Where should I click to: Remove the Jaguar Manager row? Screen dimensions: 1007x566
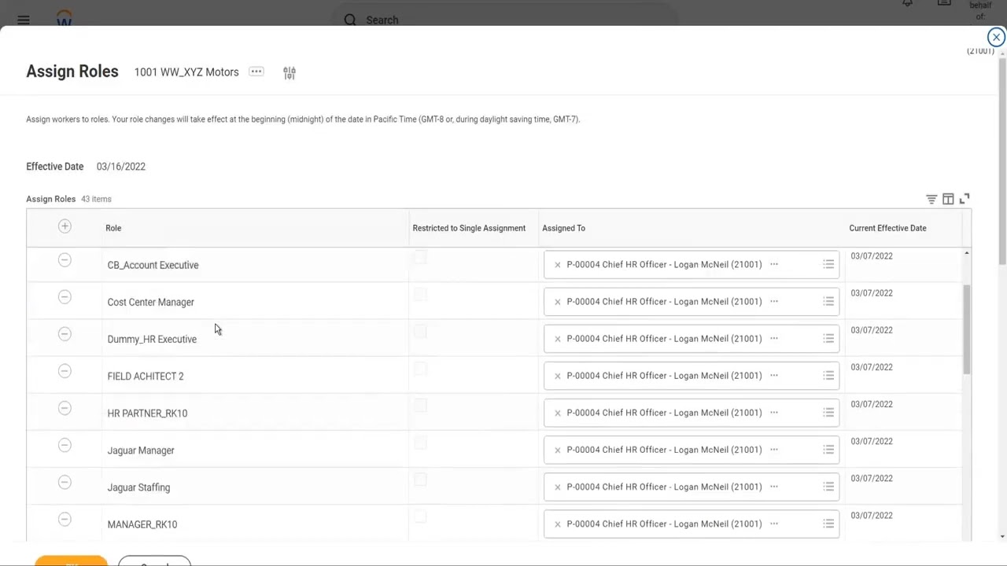[65, 445]
